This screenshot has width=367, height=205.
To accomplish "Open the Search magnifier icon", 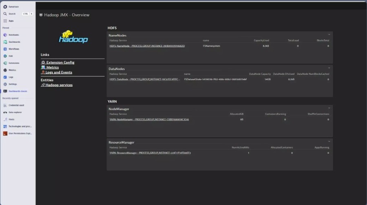I will (x=5, y=14).
